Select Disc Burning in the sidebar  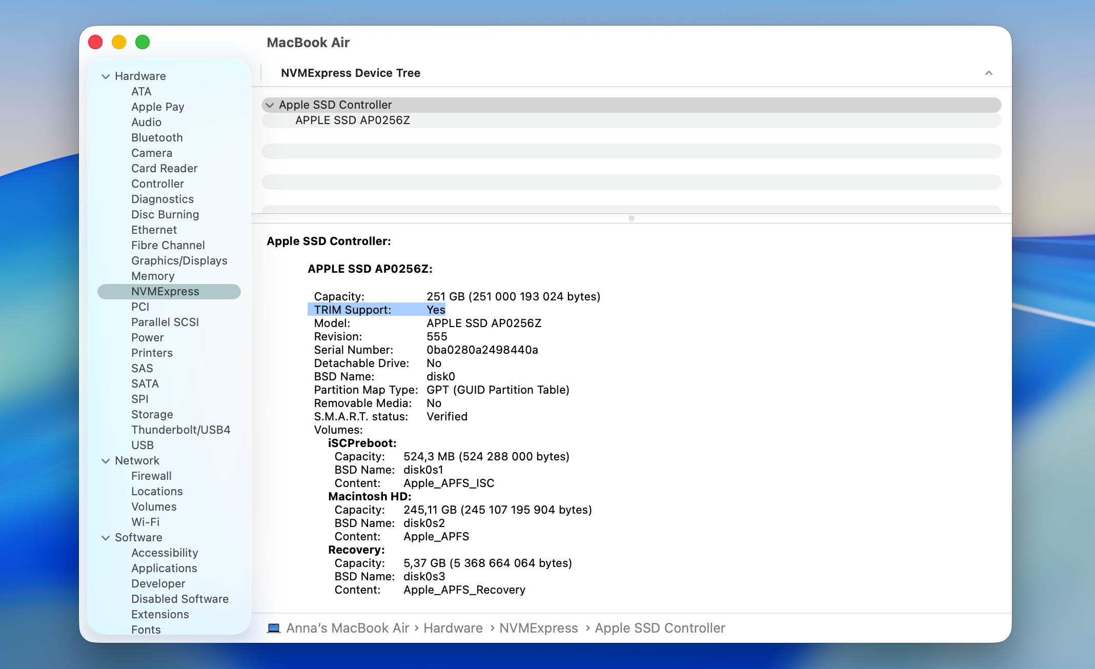point(165,215)
